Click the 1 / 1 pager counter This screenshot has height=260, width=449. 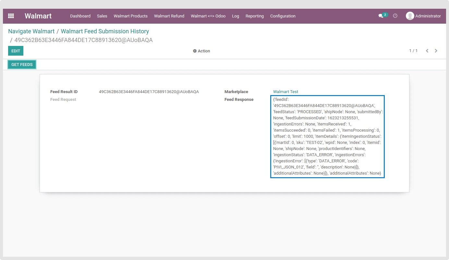[413, 51]
